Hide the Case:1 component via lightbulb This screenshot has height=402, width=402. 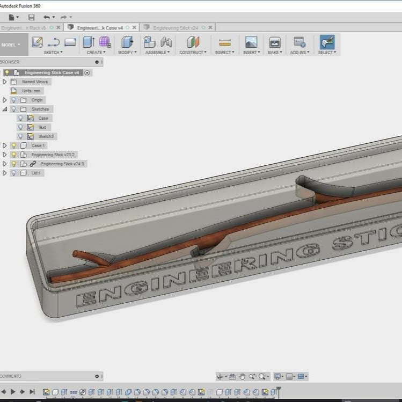point(14,145)
